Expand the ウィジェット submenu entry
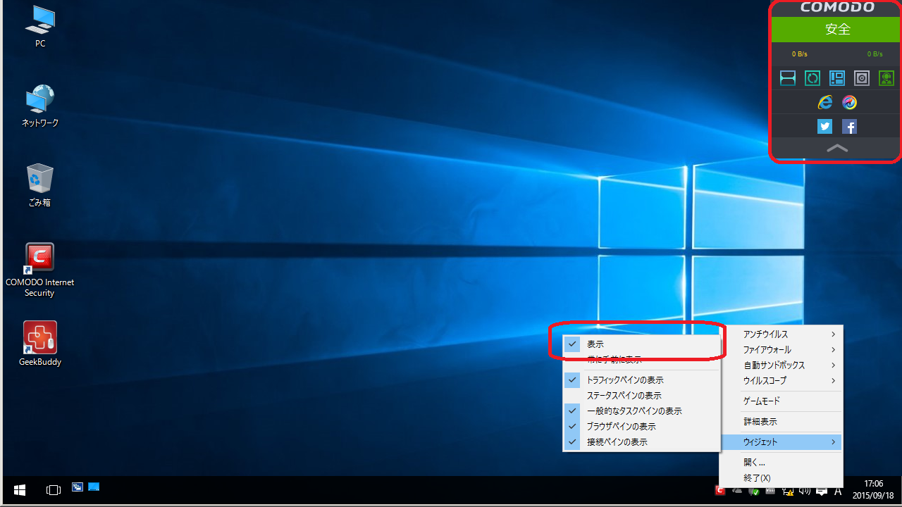The height and width of the screenshot is (507, 902). (781, 442)
